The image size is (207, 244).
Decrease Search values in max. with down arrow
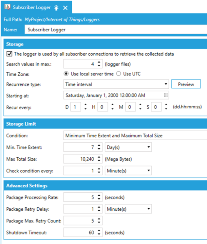(x=99, y=66)
